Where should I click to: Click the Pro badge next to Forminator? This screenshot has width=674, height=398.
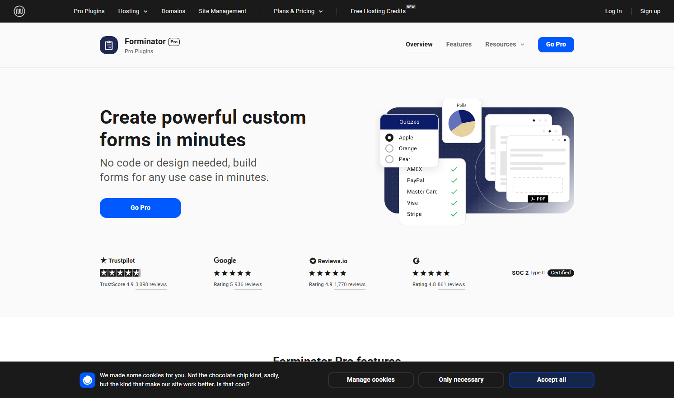(174, 42)
